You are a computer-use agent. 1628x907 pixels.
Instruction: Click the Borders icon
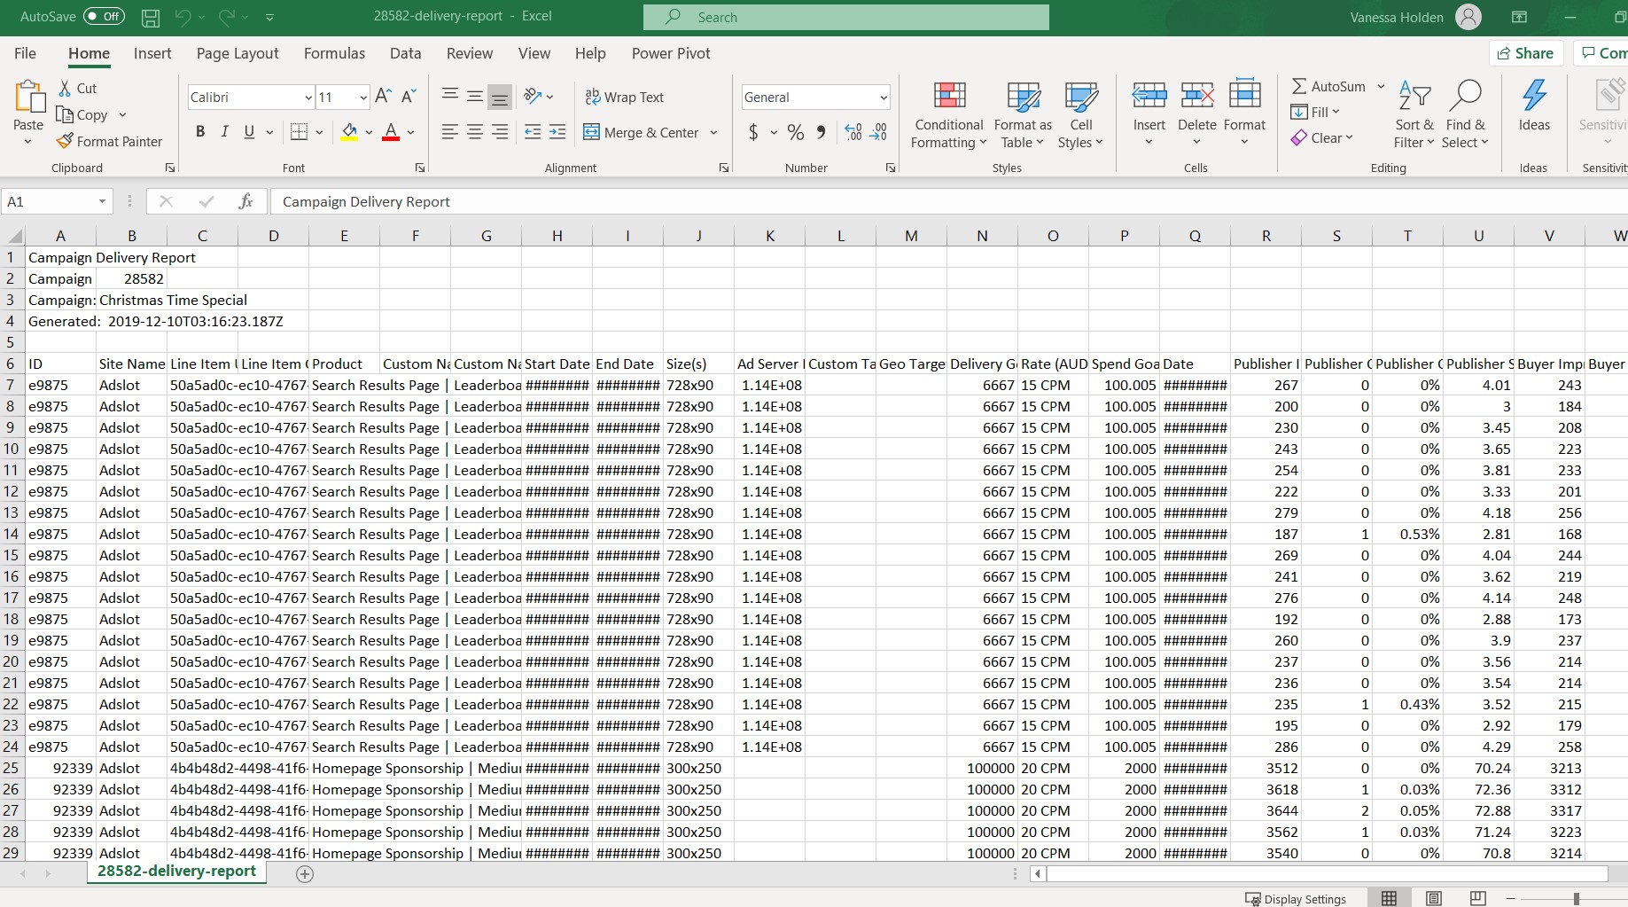coord(300,132)
